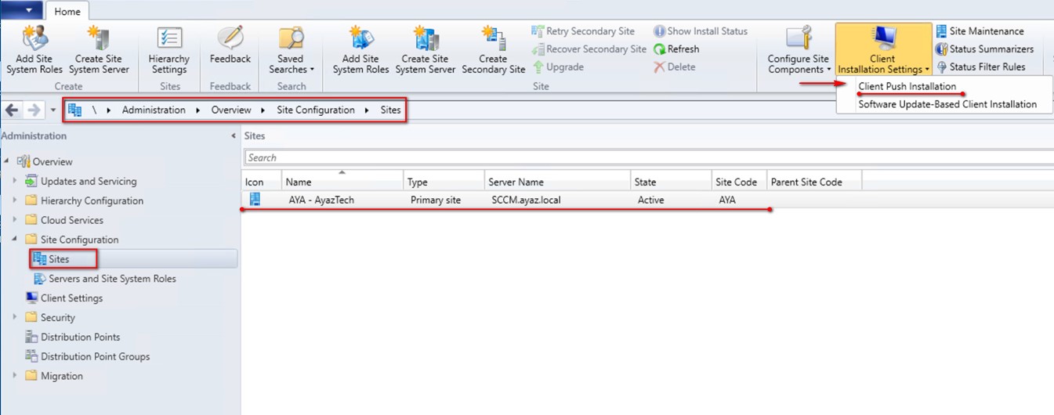
Task: Expand the Migration node
Action: point(14,376)
